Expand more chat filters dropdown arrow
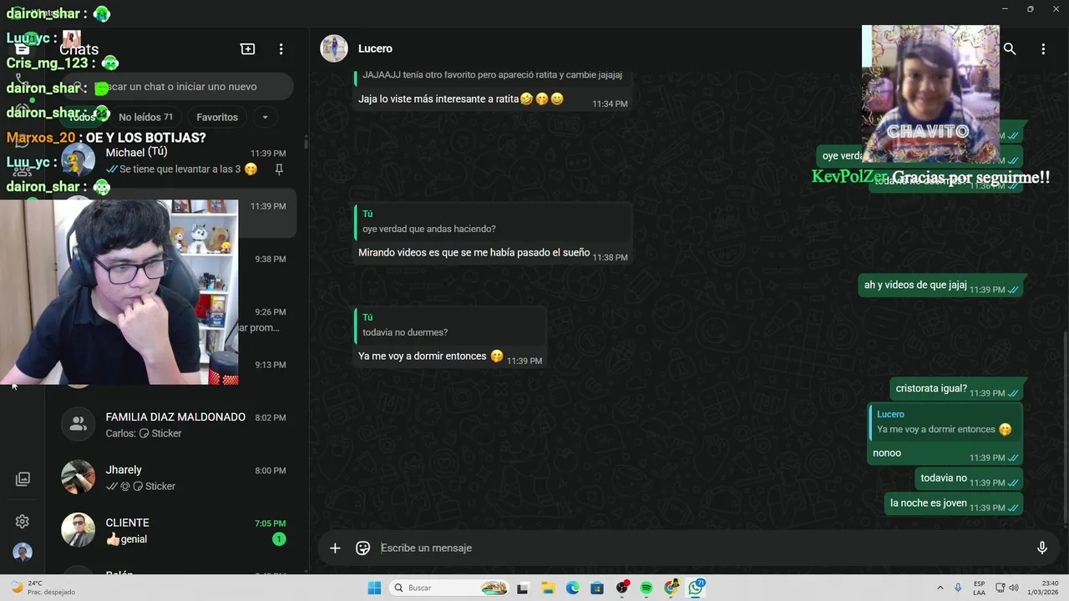 [x=265, y=118]
